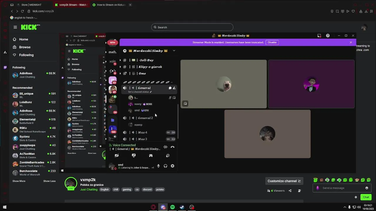This screenshot has height=211, width=376.
Task: Open the english to french bookmark
Action: (23, 18)
